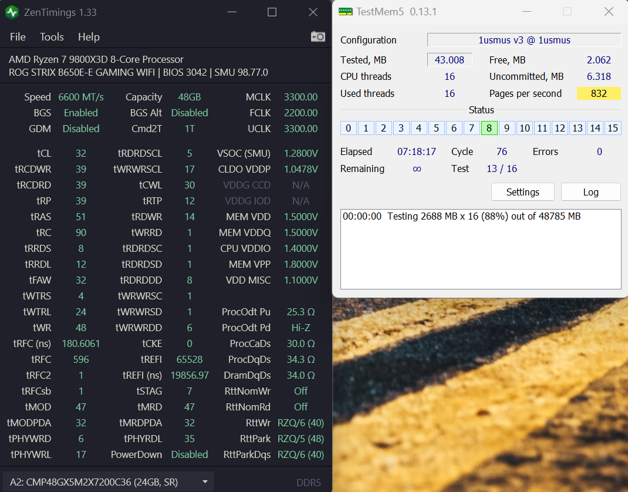
Task: Click the tREFI value 65528
Action: coord(190,359)
